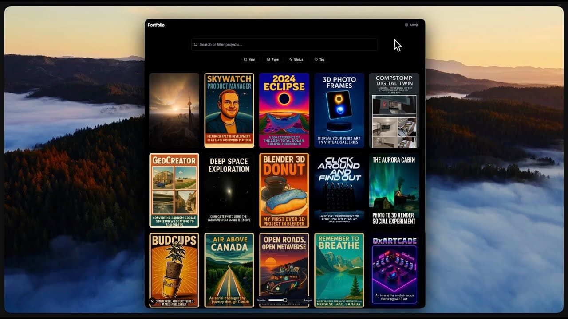
Task: Open the Type filter dropdown
Action: coord(272,59)
